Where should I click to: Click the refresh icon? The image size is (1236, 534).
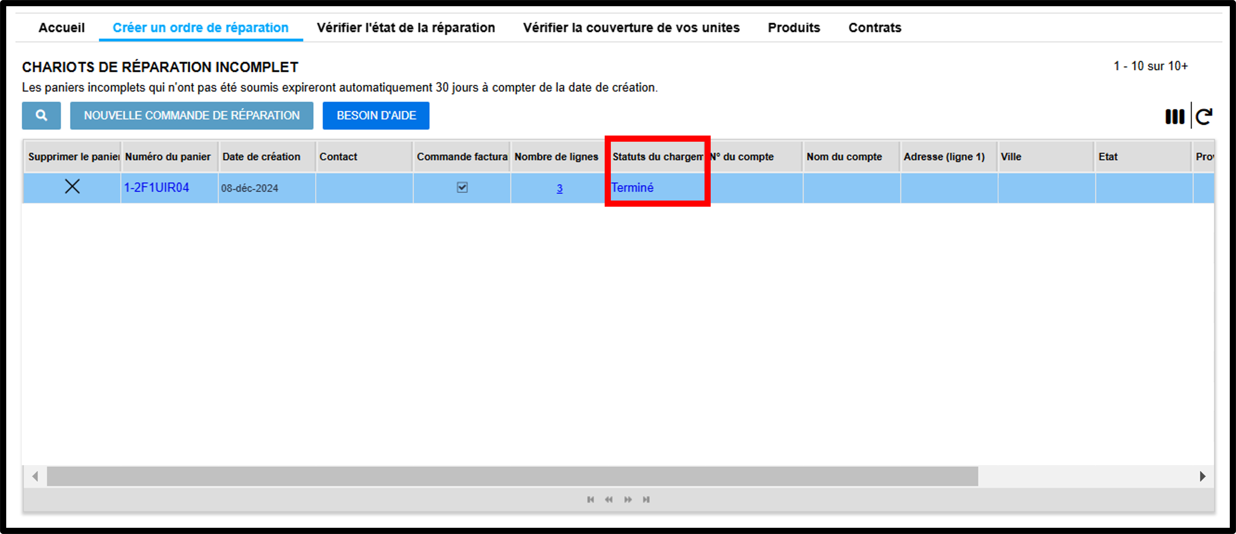pyautogui.click(x=1204, y=117)
